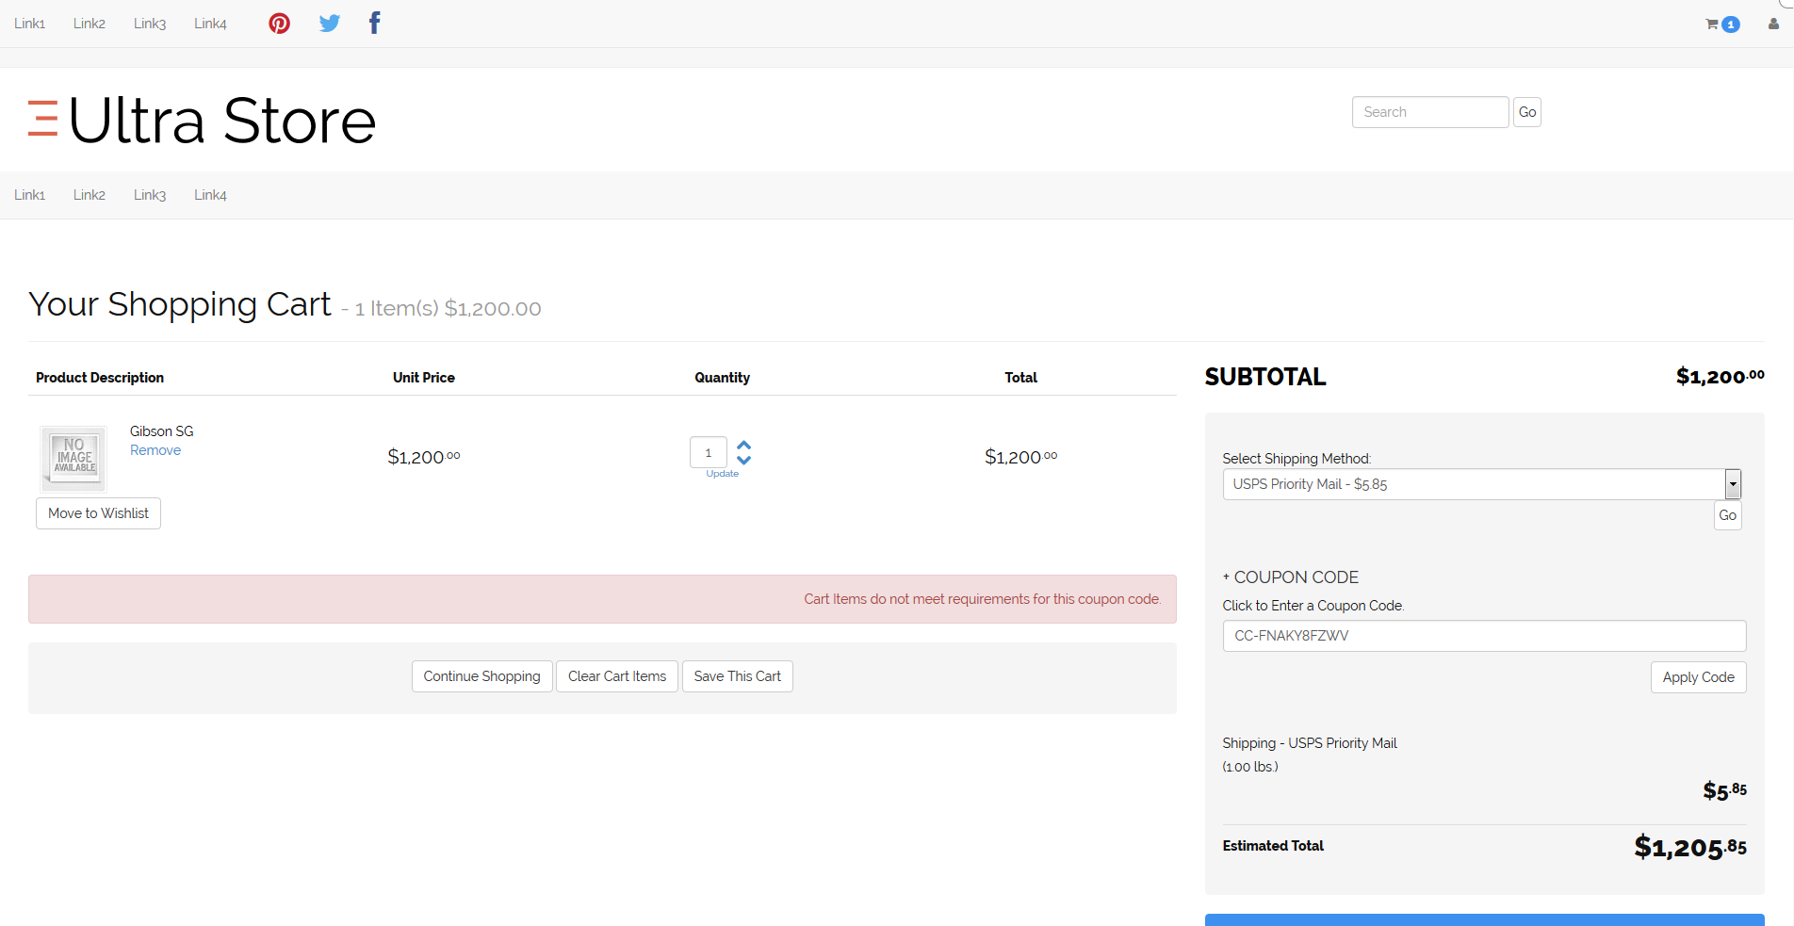
Task: Click Continue Shopping button
Action: [481, 676]
